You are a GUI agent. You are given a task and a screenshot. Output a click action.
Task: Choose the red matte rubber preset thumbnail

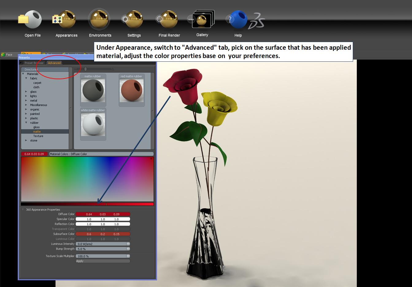(x=132, y=90)
